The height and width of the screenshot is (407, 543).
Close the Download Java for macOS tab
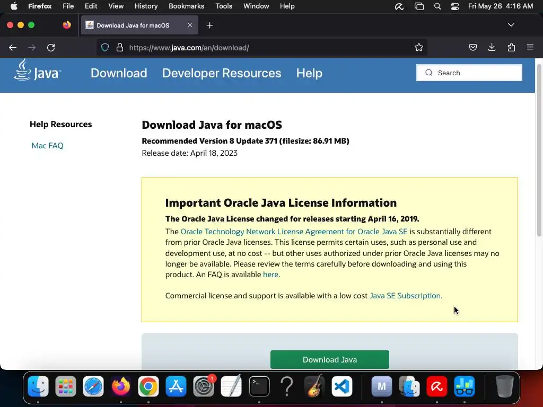190,25
